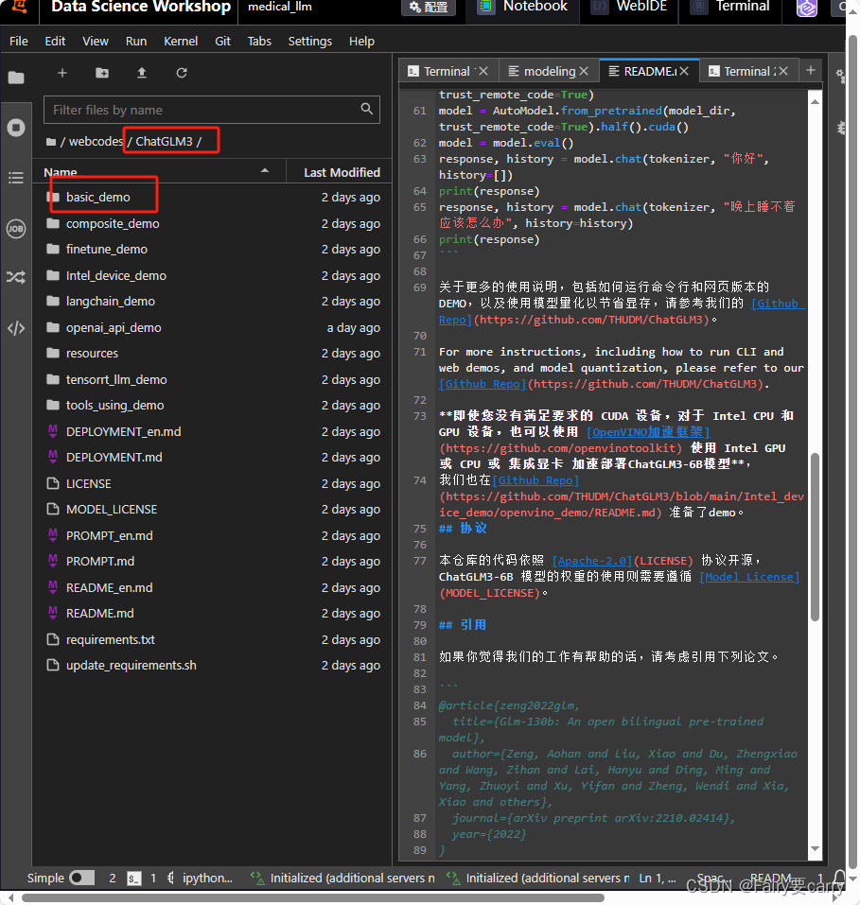The height and width of the screenshot is (905, 860).
Task: Close the modeling tab
Action: (584, 71)
